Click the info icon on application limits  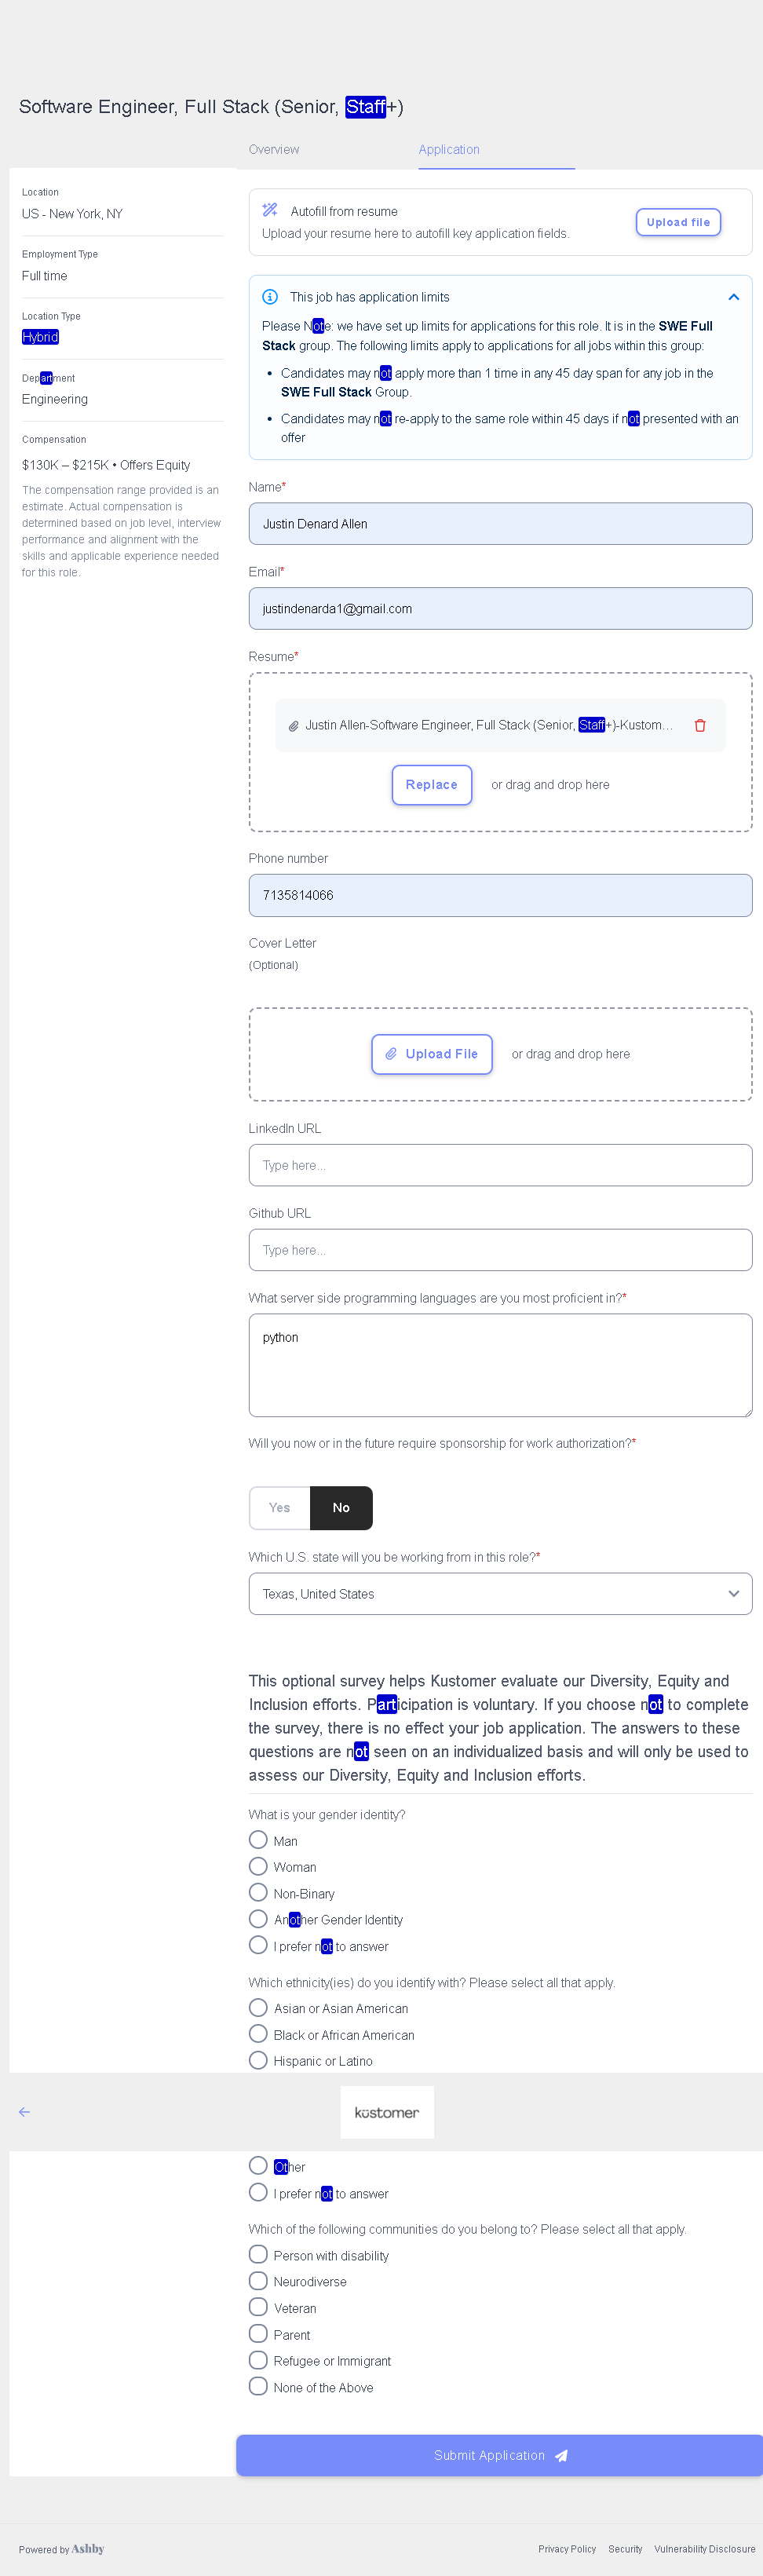(x=269, y=297)
